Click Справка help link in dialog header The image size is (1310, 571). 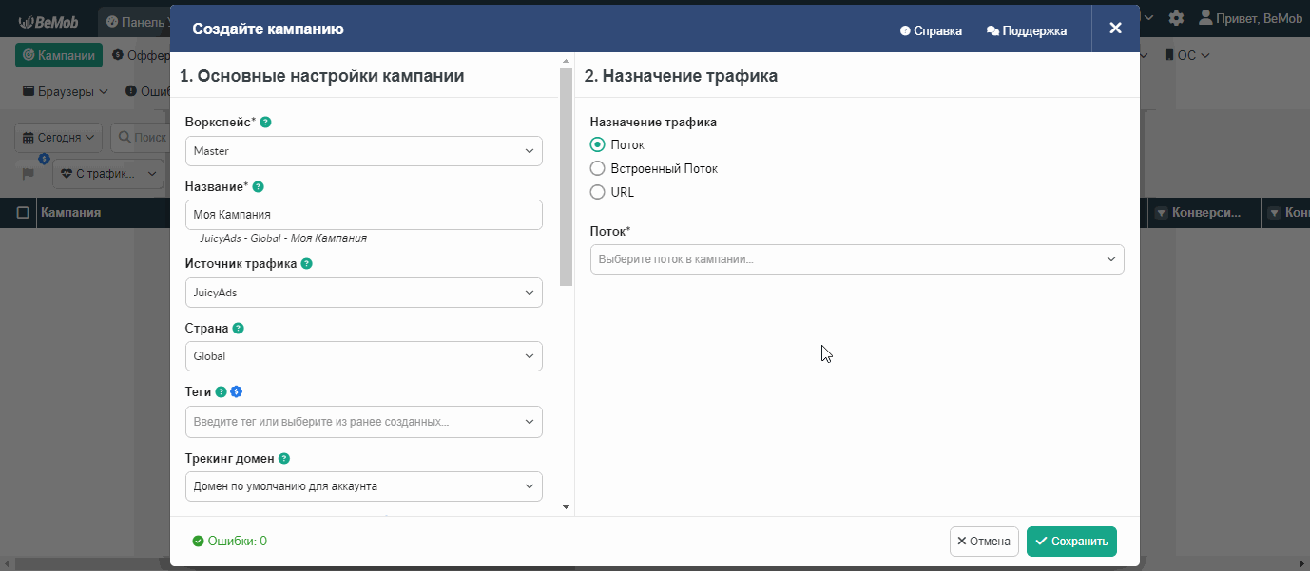point(931,31)
